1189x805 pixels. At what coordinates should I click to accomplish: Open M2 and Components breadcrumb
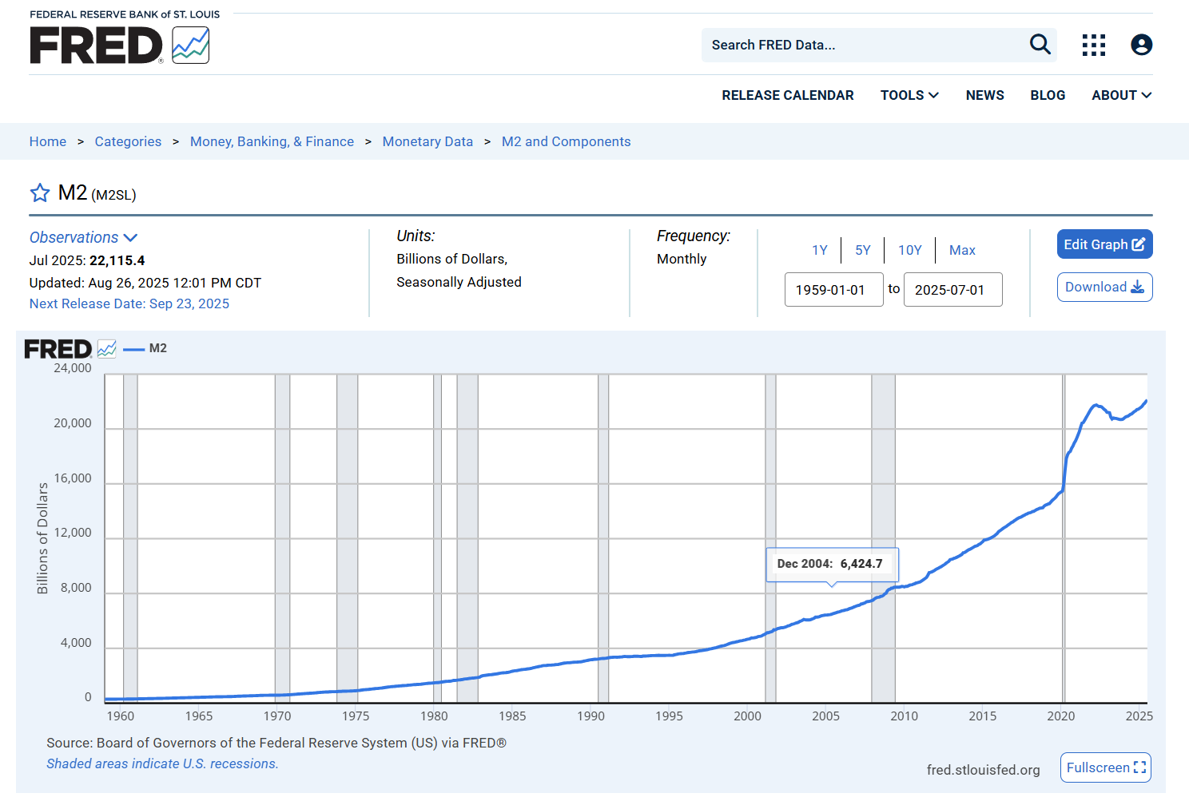point(567,141)
